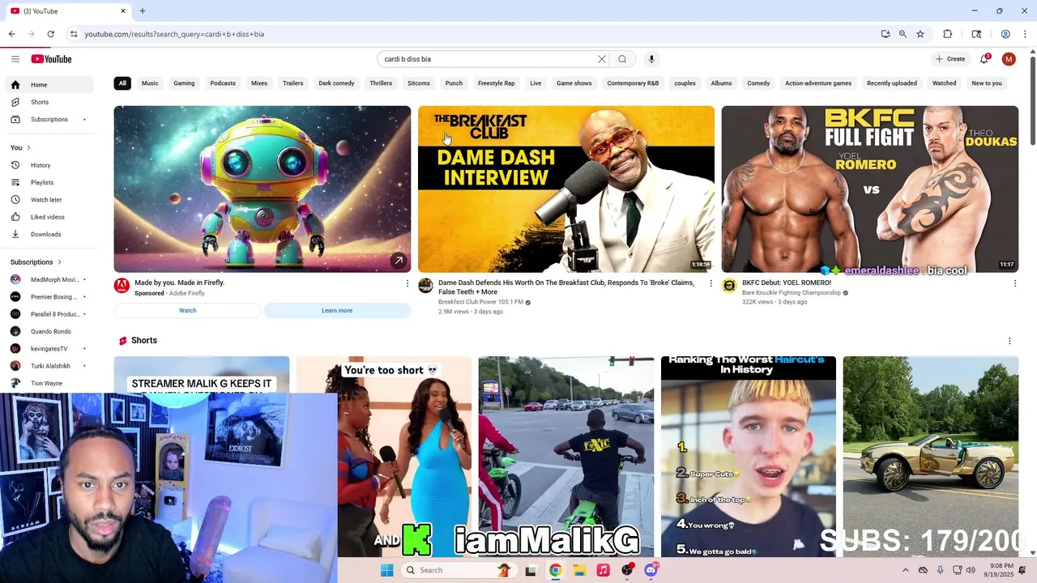
Task: Select the Podcasts filter chip
Action: click(223, 83)
